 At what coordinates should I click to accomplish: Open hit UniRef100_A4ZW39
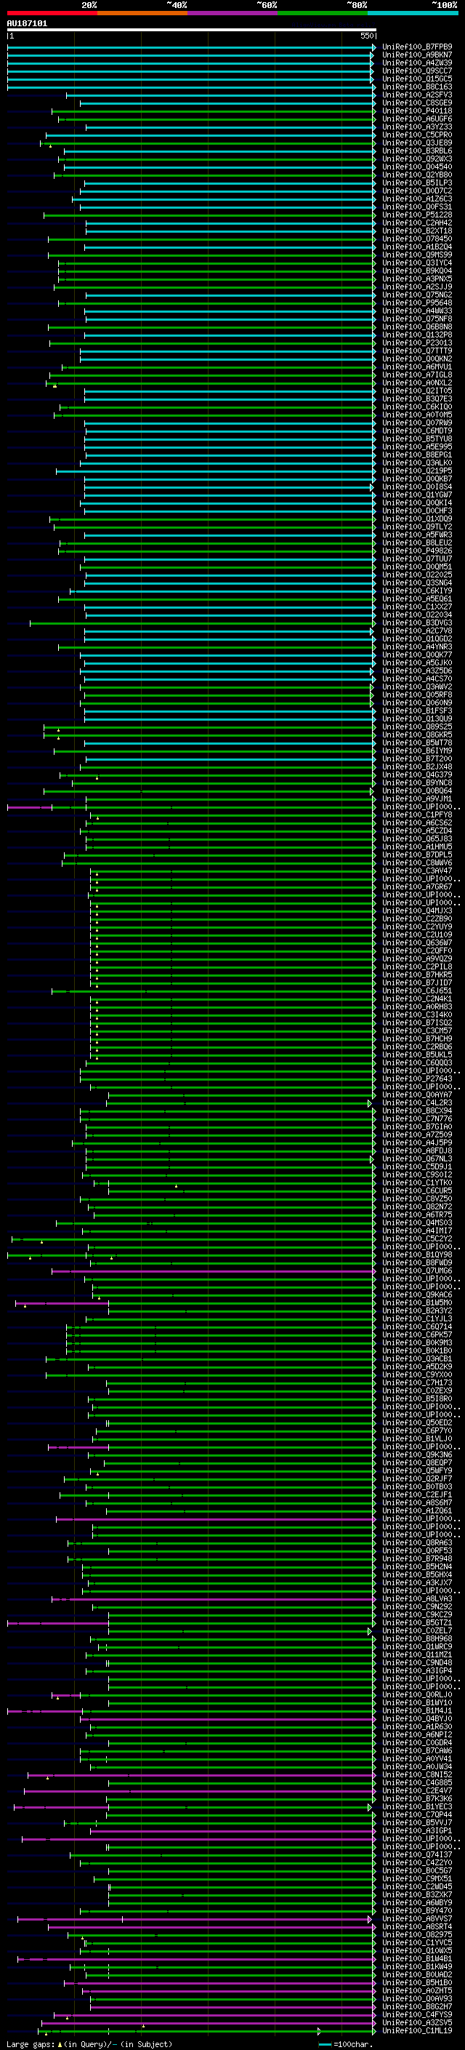[x=417, y=63]
